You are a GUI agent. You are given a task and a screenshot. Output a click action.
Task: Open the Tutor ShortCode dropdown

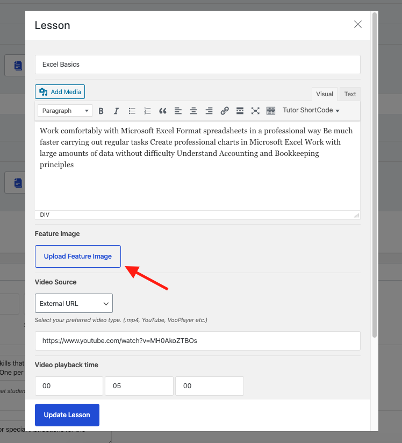(x=311, y=110)
